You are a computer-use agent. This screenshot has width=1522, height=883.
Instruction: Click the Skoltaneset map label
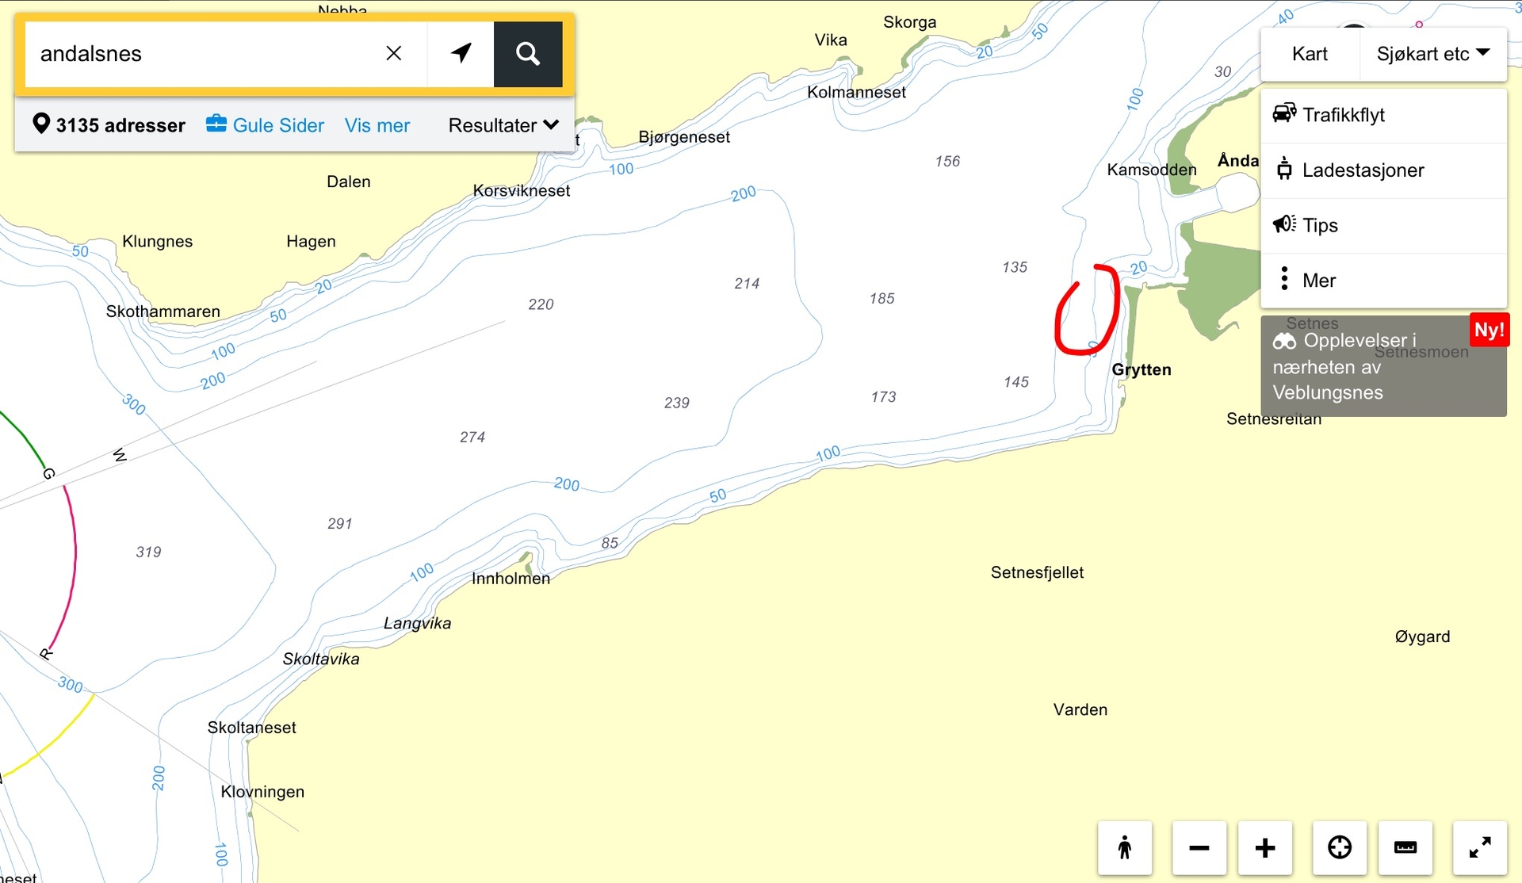(251, 728)
